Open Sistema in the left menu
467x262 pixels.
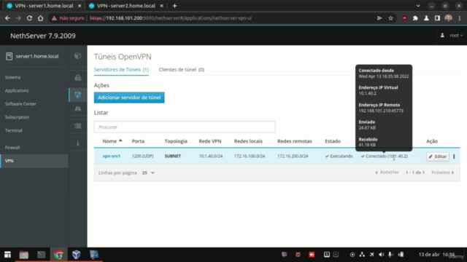click(x=13, y=77)
